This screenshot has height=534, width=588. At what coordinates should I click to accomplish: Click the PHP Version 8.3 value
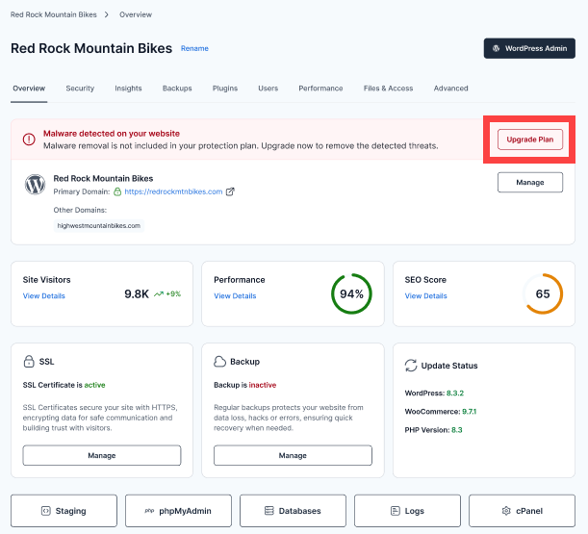457,430
